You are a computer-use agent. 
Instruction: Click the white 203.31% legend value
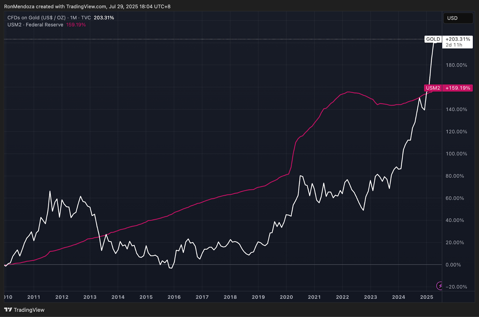point(104,18)
